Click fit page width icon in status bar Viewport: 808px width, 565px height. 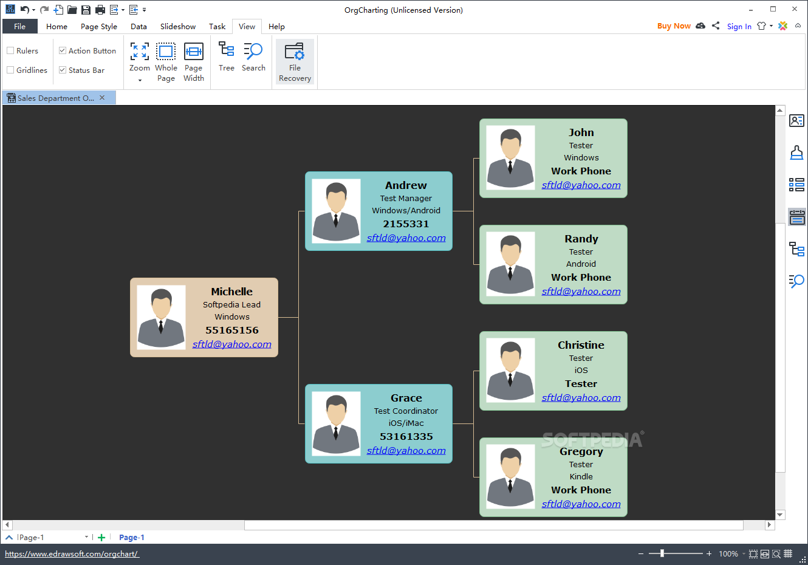coord(765,553)
